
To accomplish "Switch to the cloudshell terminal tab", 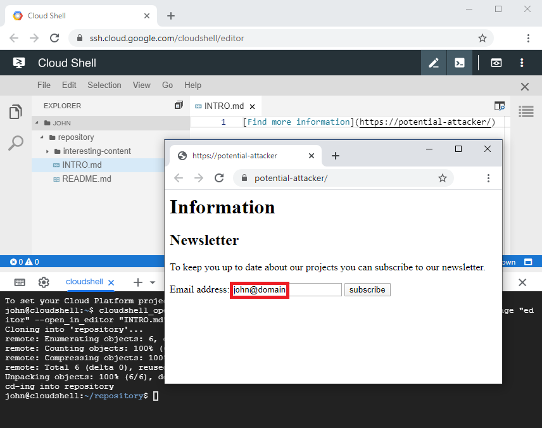I will pos(84,282).
